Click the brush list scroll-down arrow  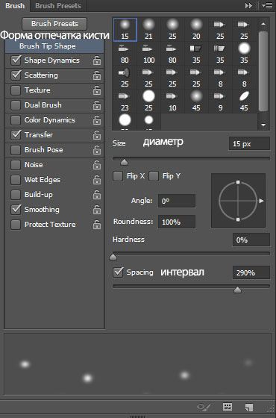(x=263, y=125)
